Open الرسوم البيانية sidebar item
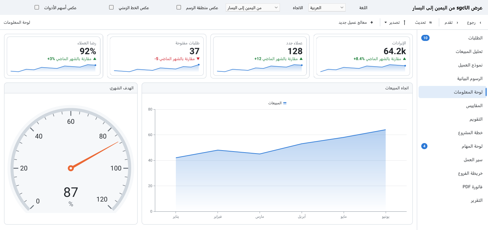Viewport: 488px width, 230px height. click(x=452, y=78)
